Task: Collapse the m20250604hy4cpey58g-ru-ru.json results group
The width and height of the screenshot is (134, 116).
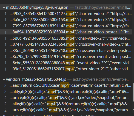Action: (x=4, y=7)
